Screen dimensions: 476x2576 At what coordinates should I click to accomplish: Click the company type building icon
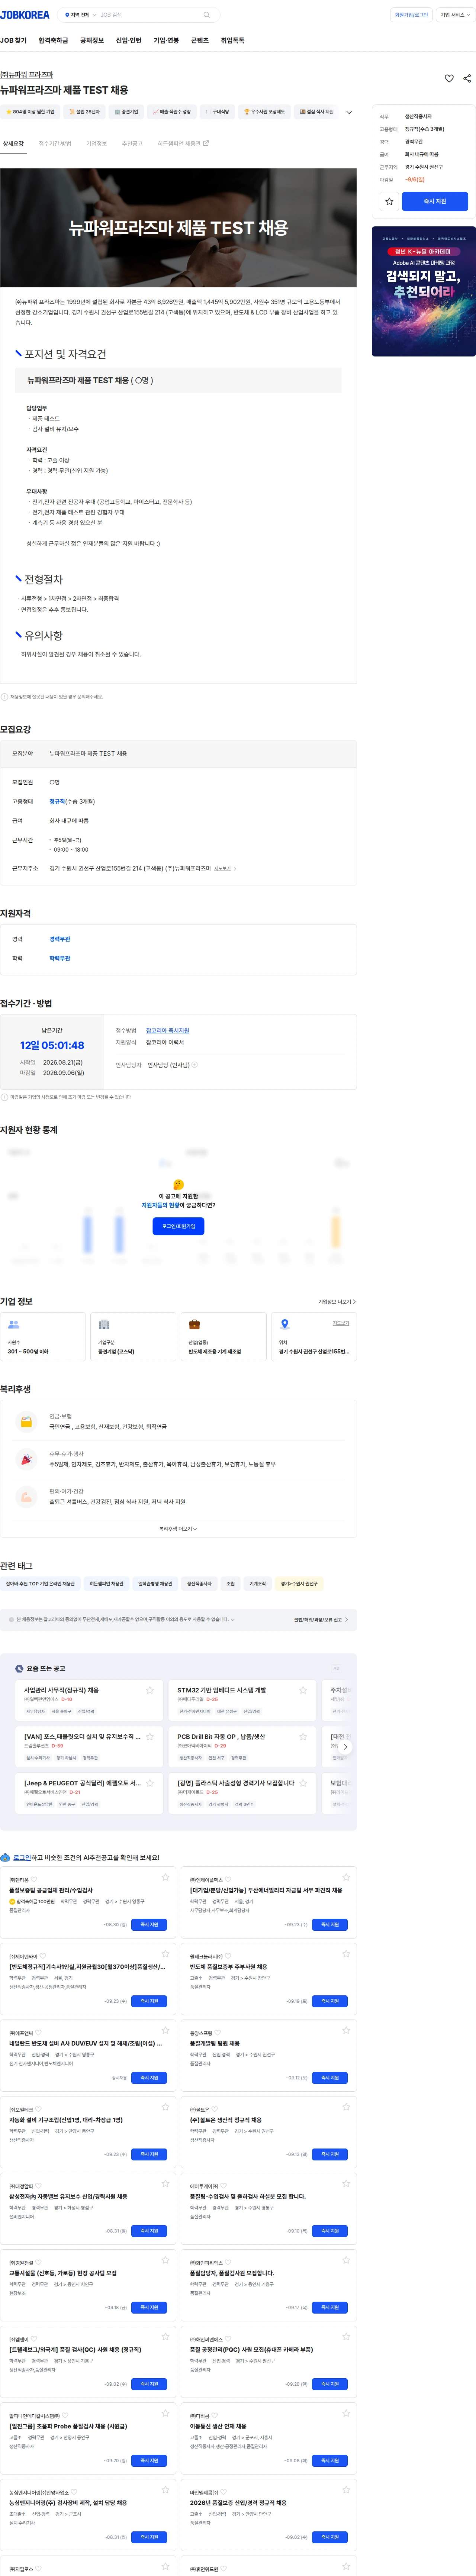point(104,1324)
